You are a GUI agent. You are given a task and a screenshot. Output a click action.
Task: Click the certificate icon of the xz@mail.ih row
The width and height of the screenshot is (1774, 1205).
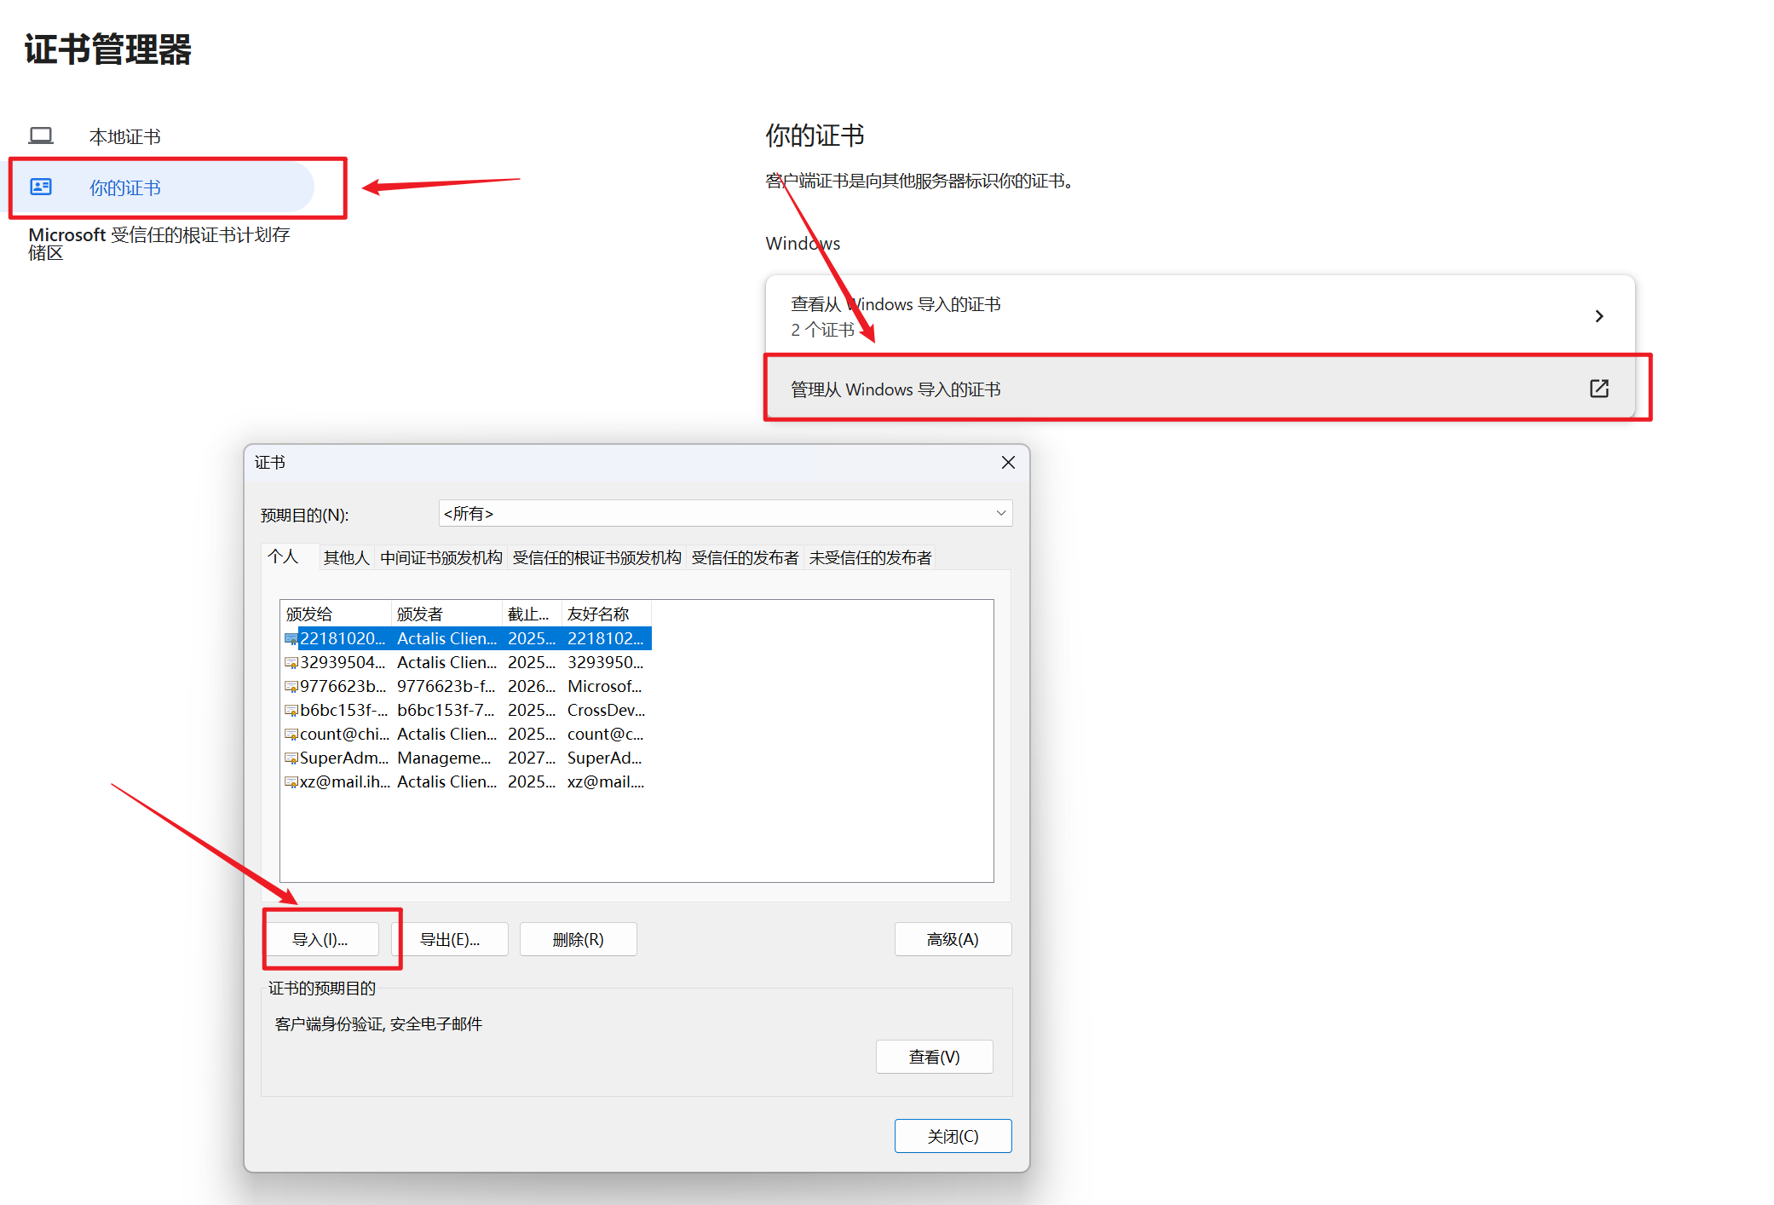pyautogui.click(x=291, y=781)
